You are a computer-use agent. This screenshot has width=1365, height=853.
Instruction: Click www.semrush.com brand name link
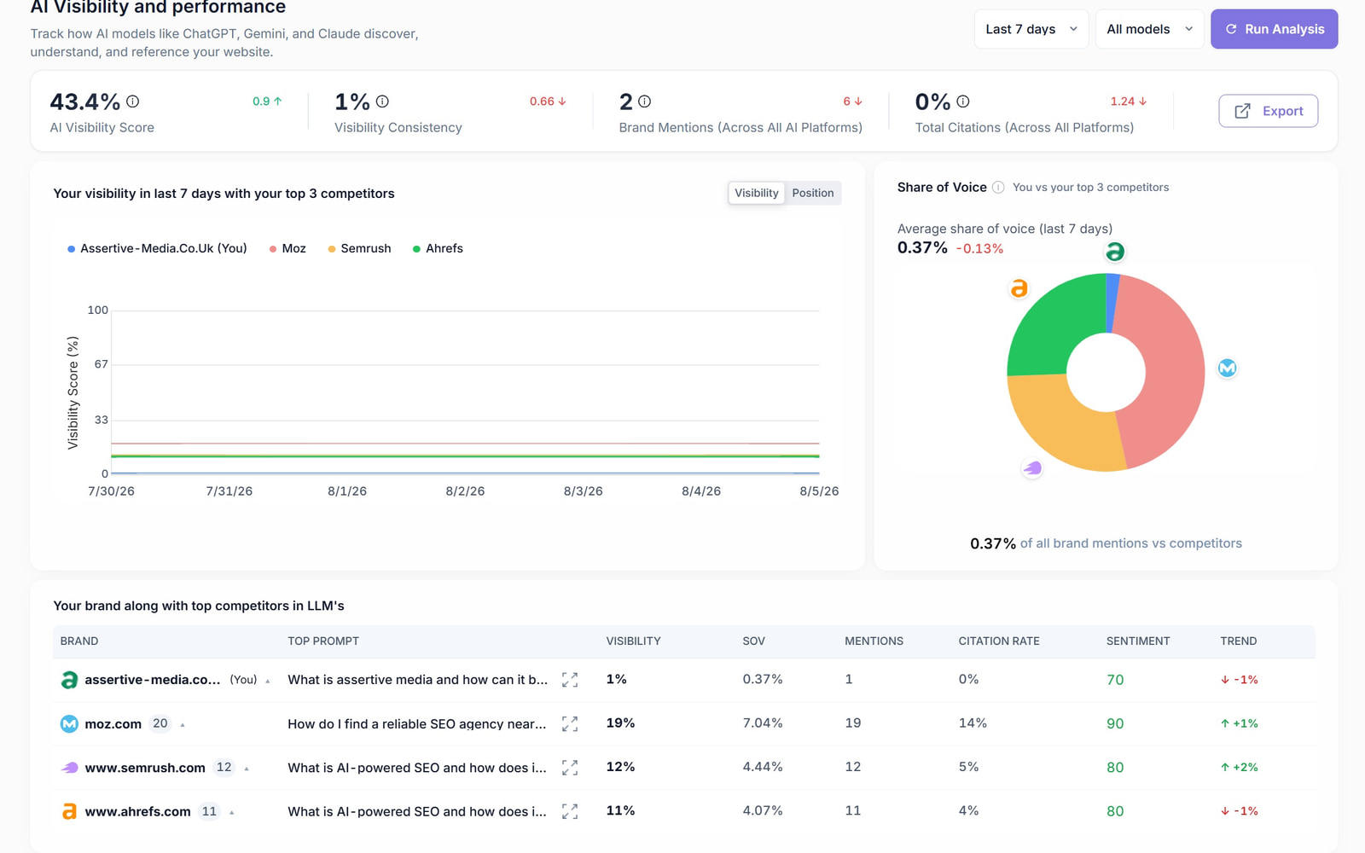click(x=145, y=768)
